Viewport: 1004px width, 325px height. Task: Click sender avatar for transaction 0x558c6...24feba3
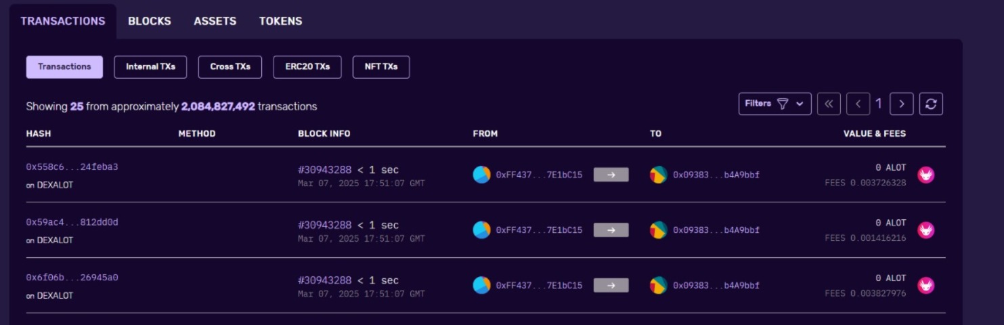click(x=481, y=175)
